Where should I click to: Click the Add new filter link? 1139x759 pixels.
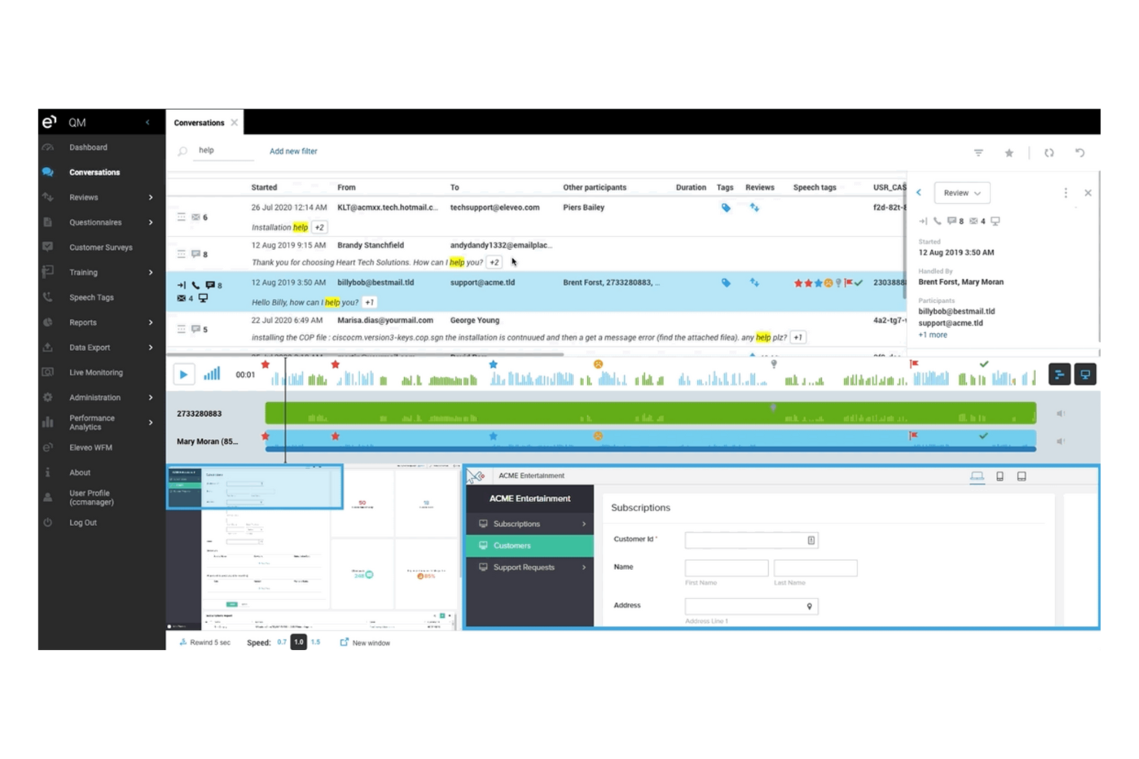[293, 151]
